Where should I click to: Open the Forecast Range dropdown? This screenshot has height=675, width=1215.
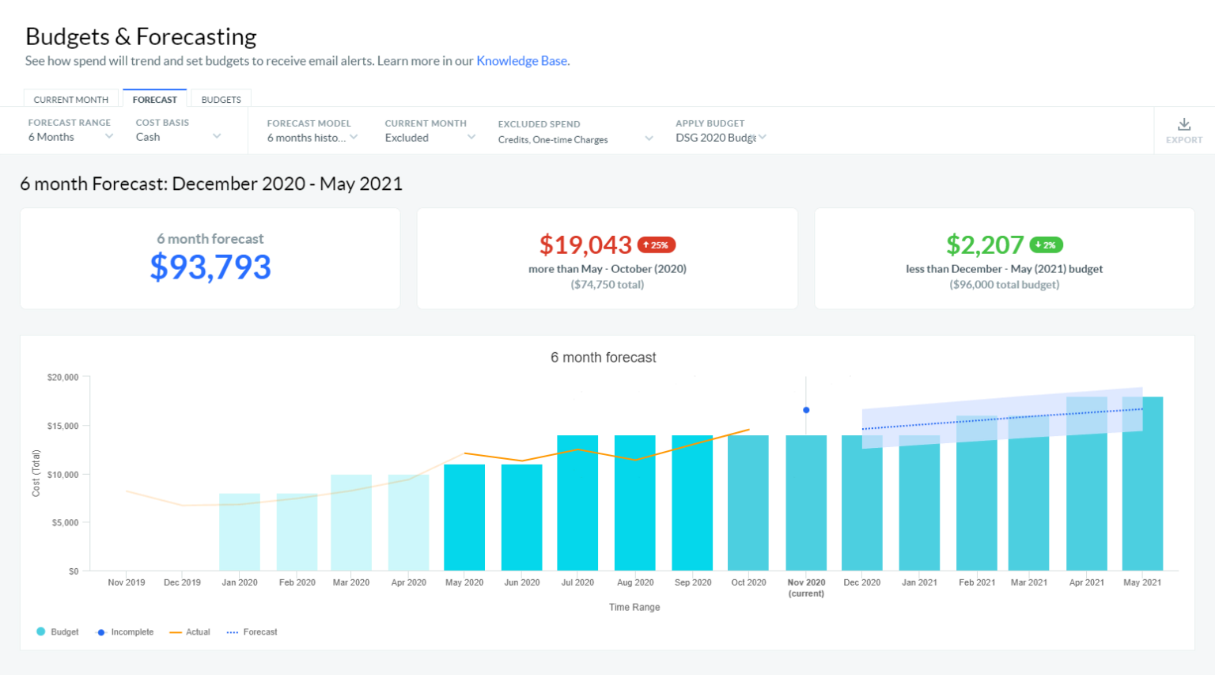(70, 136)
